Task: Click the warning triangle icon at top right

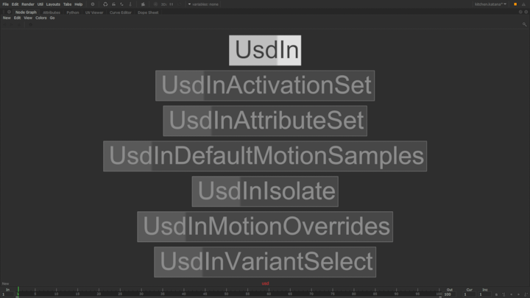Action: tap(524, 4)
